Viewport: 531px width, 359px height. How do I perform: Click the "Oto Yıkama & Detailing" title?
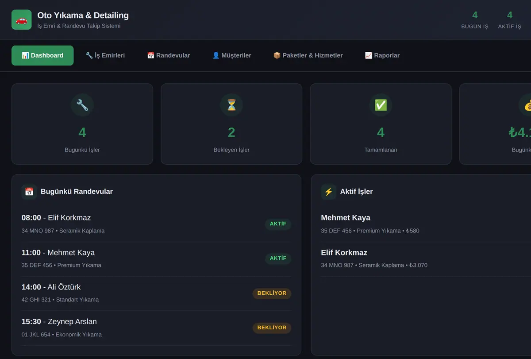point(83,15)
